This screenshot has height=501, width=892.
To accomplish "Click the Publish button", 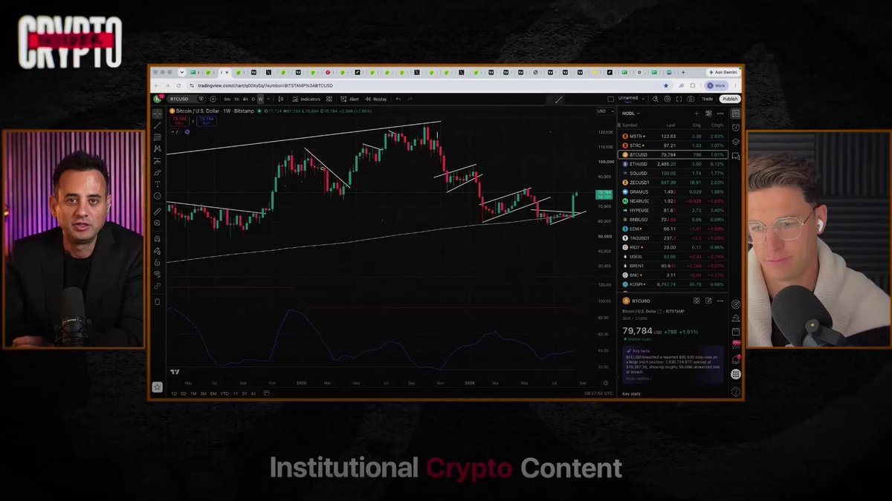I will [x=730, y=99].
